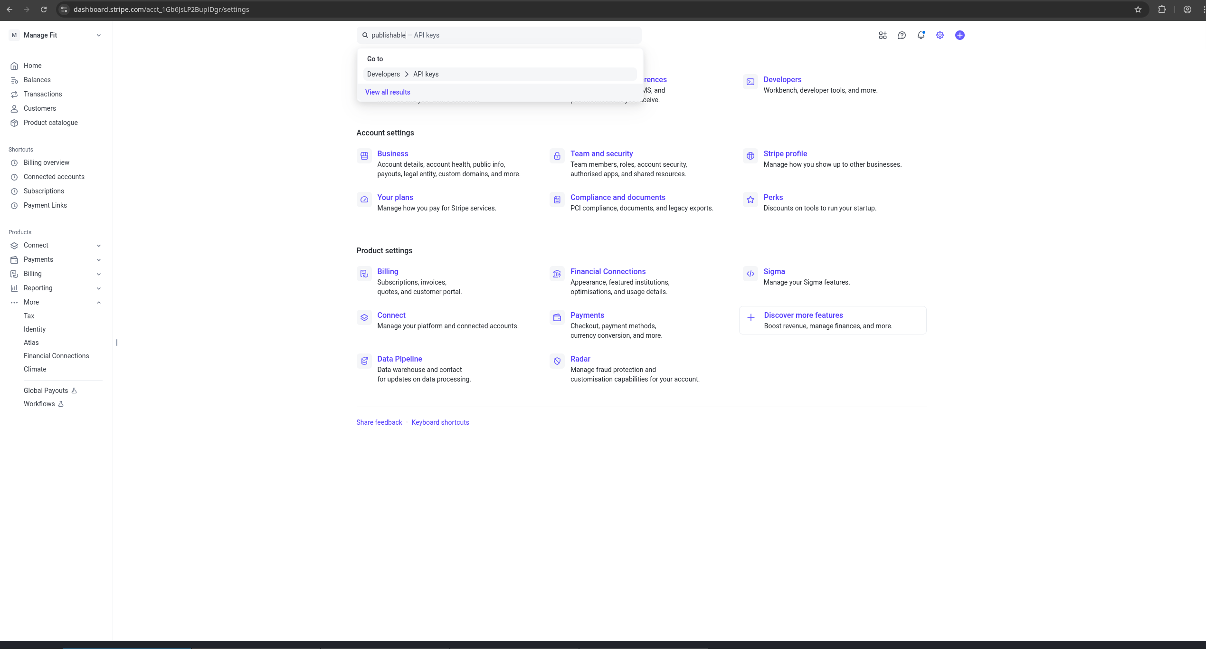Click the Sigma code icon
1206x649 pixels.
(750, 274)
